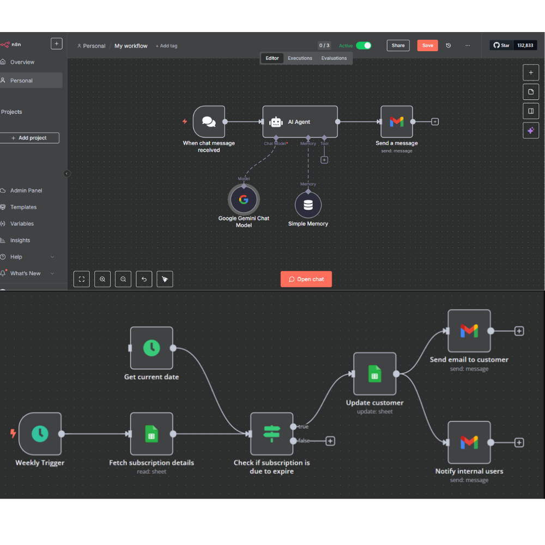Switch to the Evaluations tab
Screen dimensions: 545x545
[334, 58]
